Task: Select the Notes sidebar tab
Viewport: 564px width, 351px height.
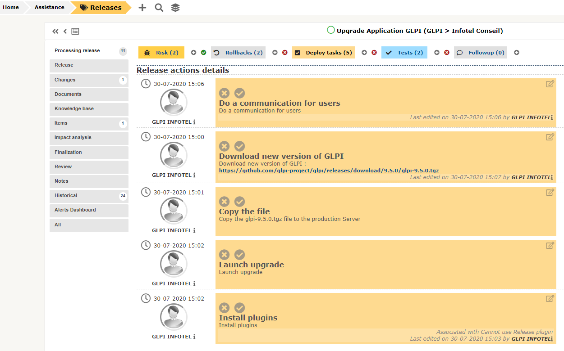Action: (89, 181)
